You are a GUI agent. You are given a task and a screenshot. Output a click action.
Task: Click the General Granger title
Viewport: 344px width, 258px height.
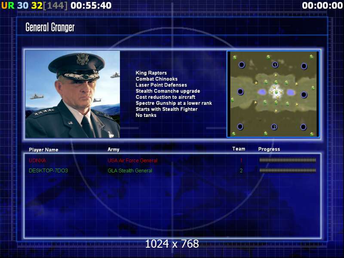tap(50, 28)
